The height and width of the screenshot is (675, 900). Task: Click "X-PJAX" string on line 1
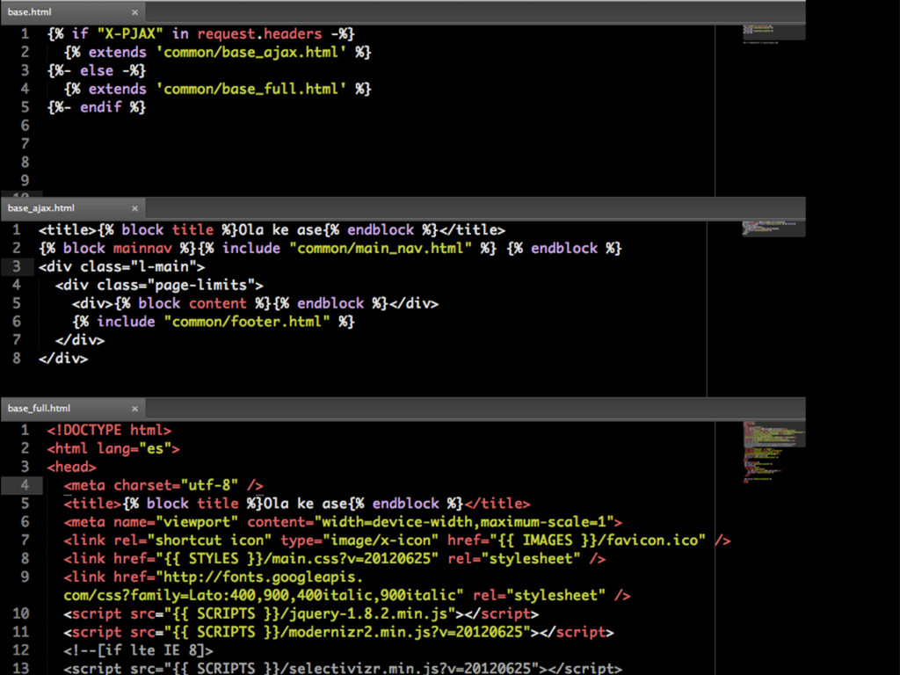[130, 34]
